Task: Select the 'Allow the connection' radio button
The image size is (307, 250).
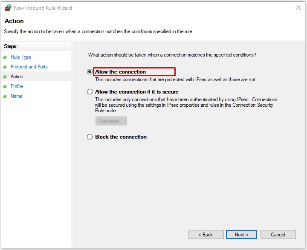Action: click(90, 72)
